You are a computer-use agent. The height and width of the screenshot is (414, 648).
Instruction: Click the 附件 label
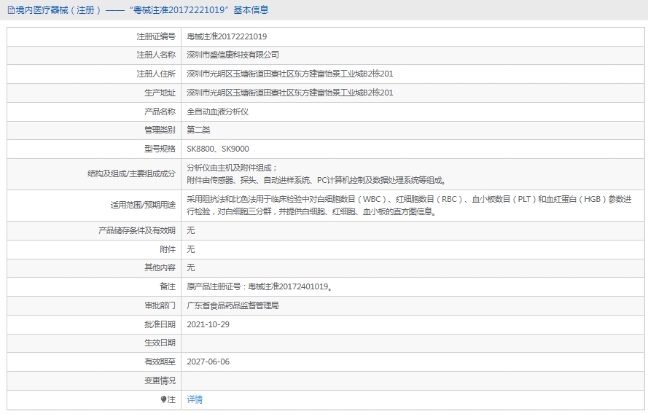point(168,249)
